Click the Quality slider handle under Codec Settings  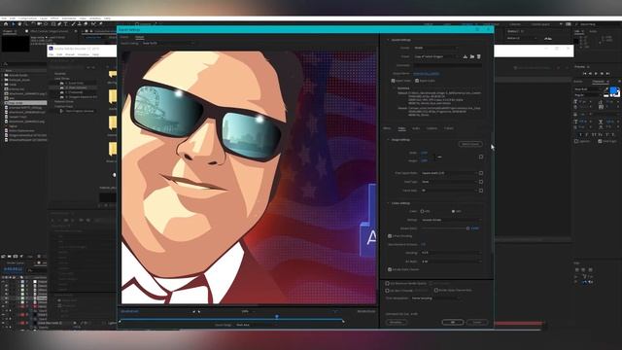tap(467, 228)
